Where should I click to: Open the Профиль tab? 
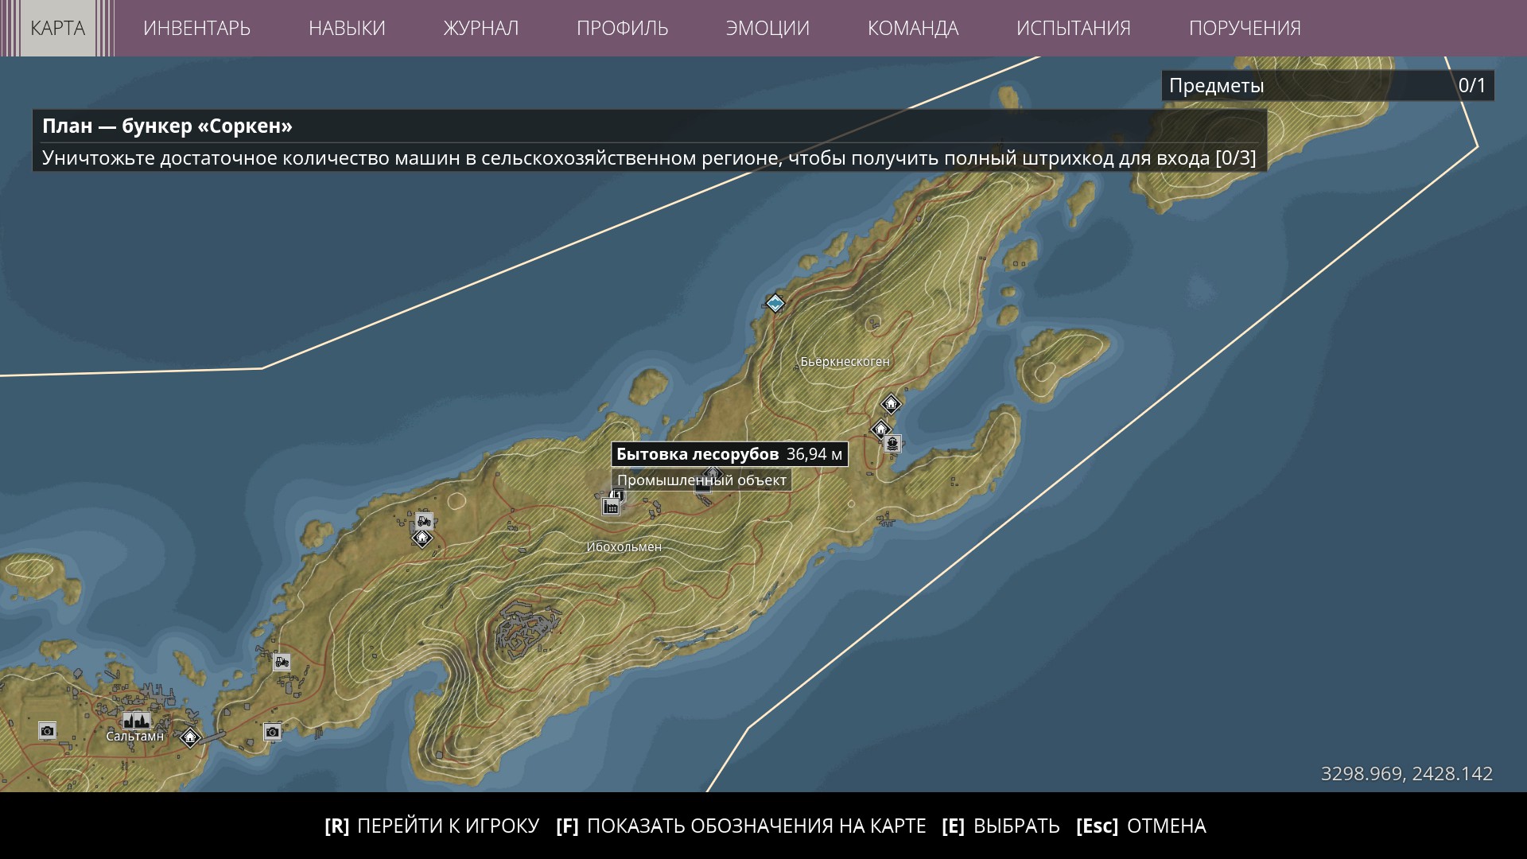(623, 28)
